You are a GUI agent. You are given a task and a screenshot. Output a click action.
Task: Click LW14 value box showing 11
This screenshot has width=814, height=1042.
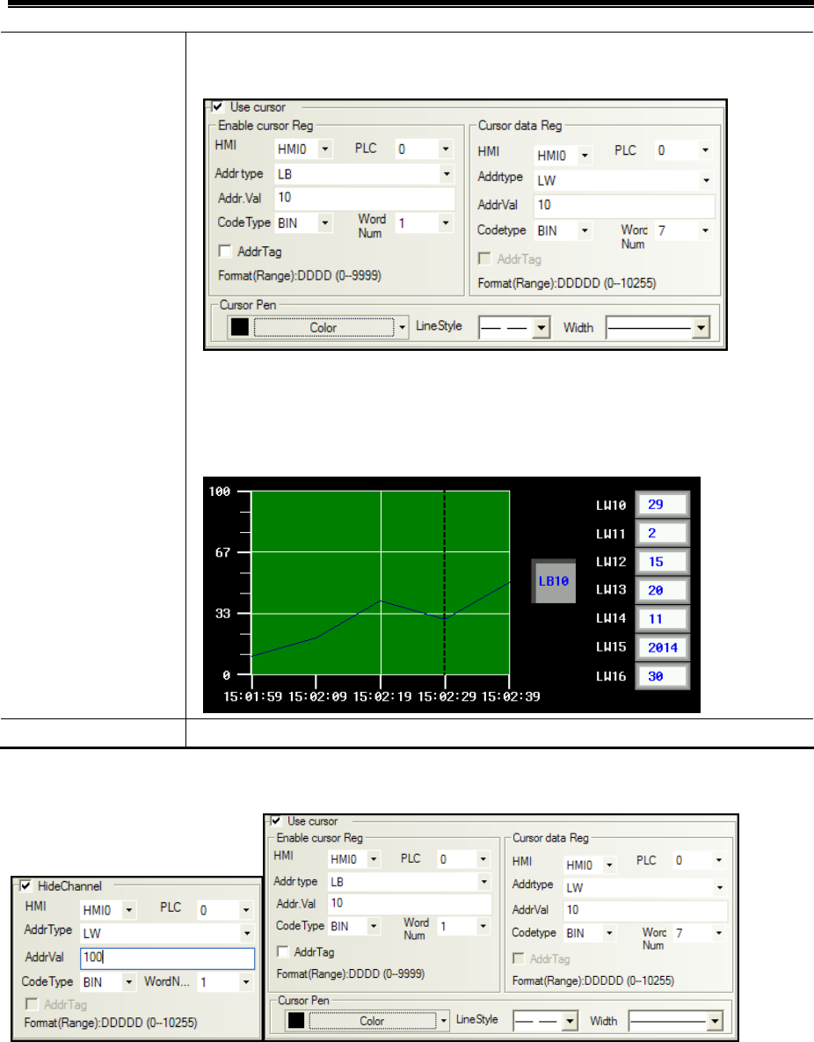pos(662,619)
